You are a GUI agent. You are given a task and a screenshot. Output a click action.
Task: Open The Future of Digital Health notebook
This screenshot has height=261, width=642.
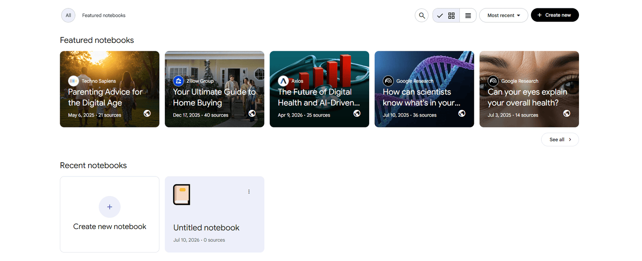tap(319, 89)
